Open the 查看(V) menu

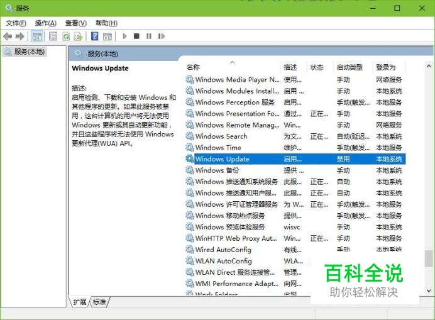76,23
